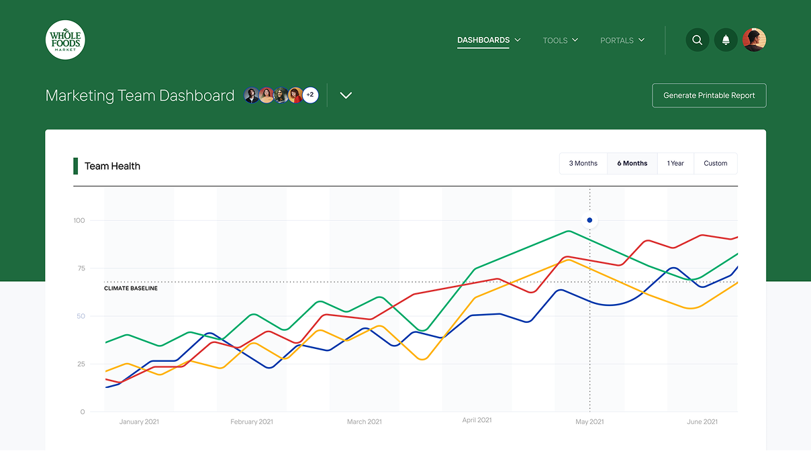811x451 pixels.
Task: Click the Whole Foods Market logo
Action: [65, 40]
